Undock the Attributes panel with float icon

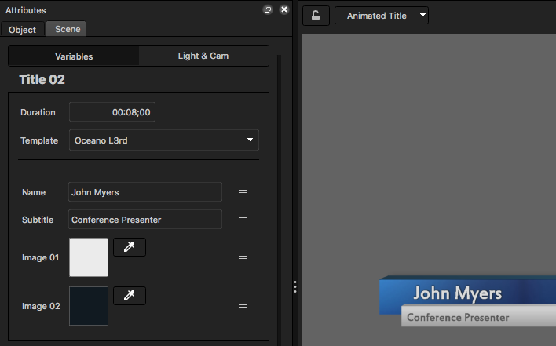268,10
